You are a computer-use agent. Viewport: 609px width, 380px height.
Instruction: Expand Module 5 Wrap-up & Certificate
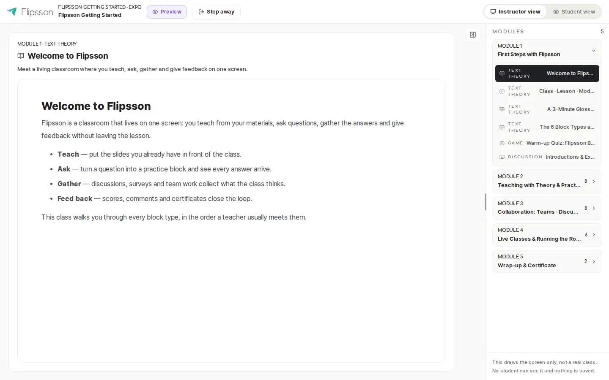point(547,262)
